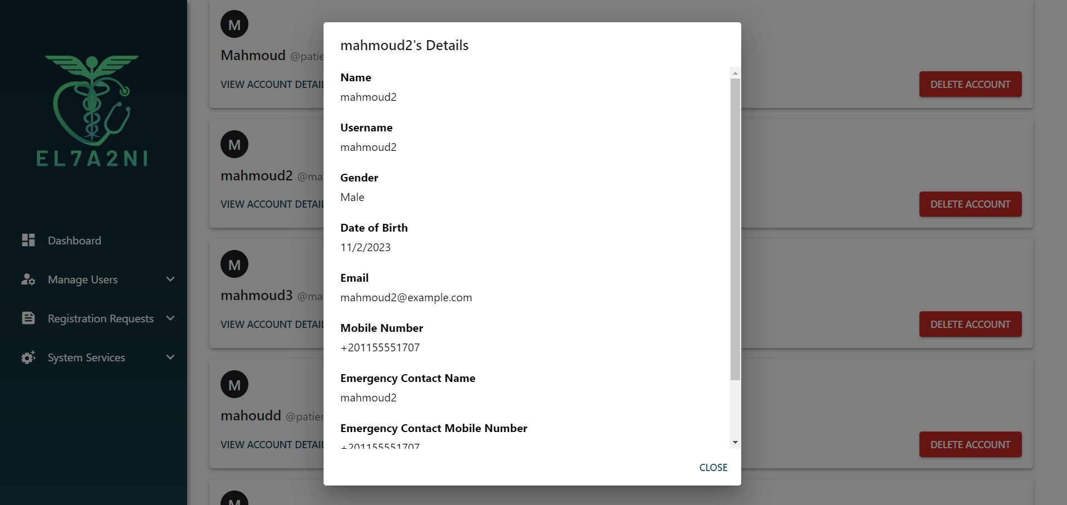Expand the Registration Requests chevron
Screen dimensions: 1067x505
(170, 318)
